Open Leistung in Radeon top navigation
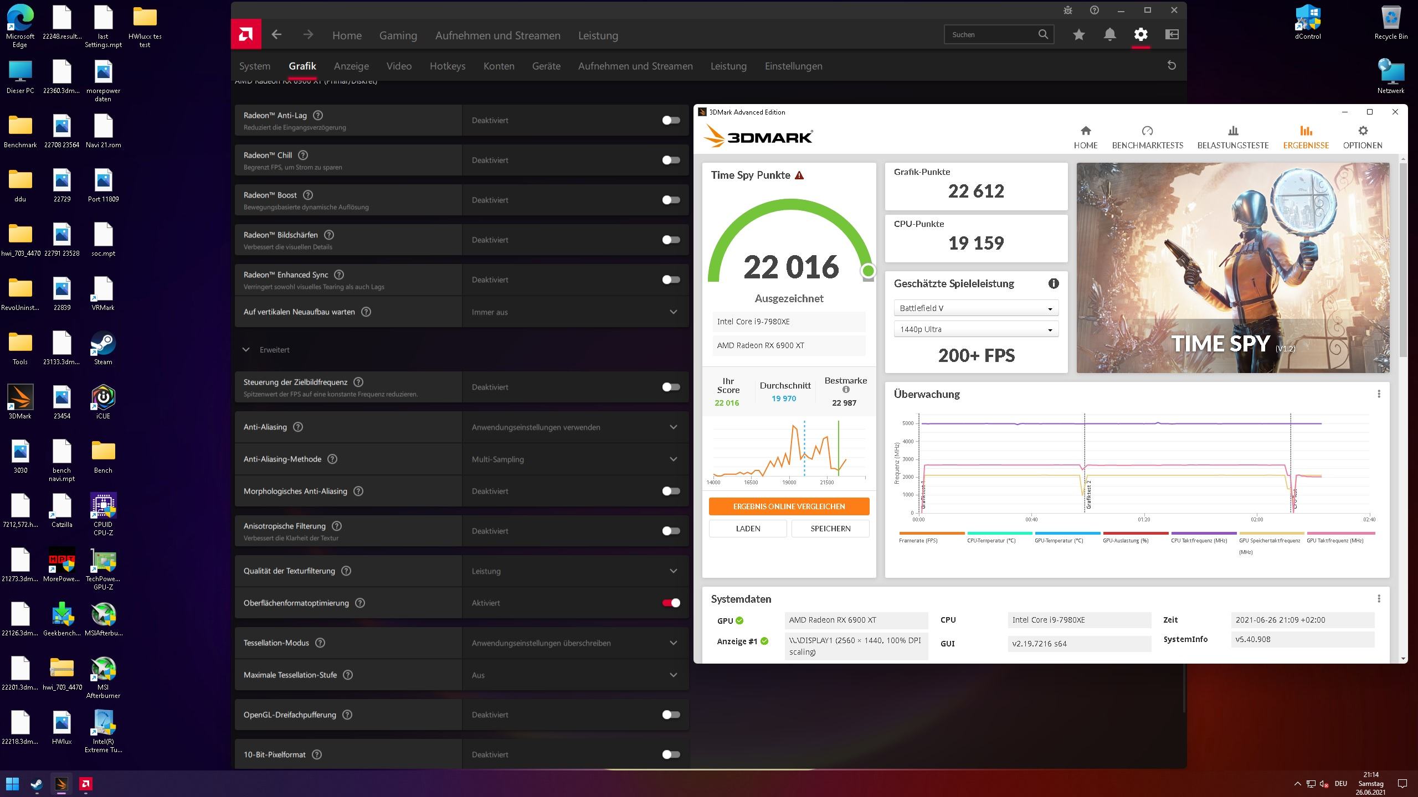Viewport: 1418px width, 797px height. (598, 35)
